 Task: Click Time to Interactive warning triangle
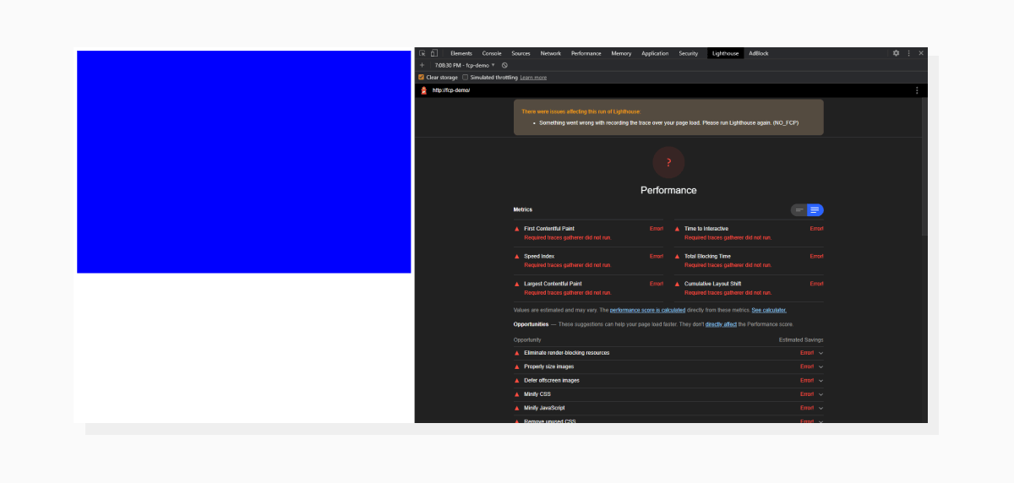tap(677, 229)
